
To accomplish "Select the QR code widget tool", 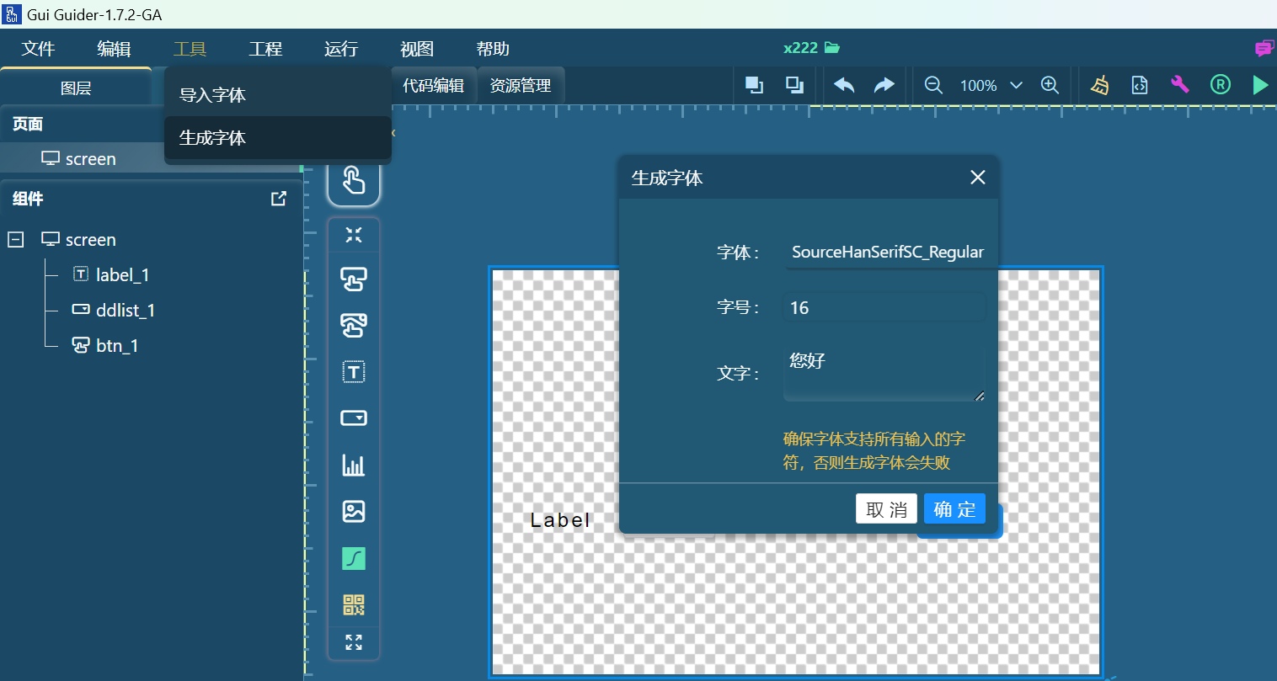I will 354,604.
